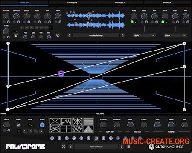The width and height of the screenshot is (192, 153).
Task: Load the next sample with right arrow
Action: [x=122, y=35]
